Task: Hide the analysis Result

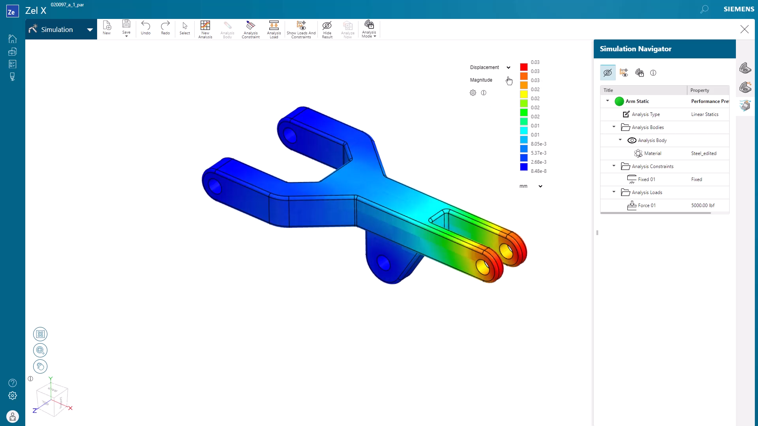Action: [x=327, y=29]
